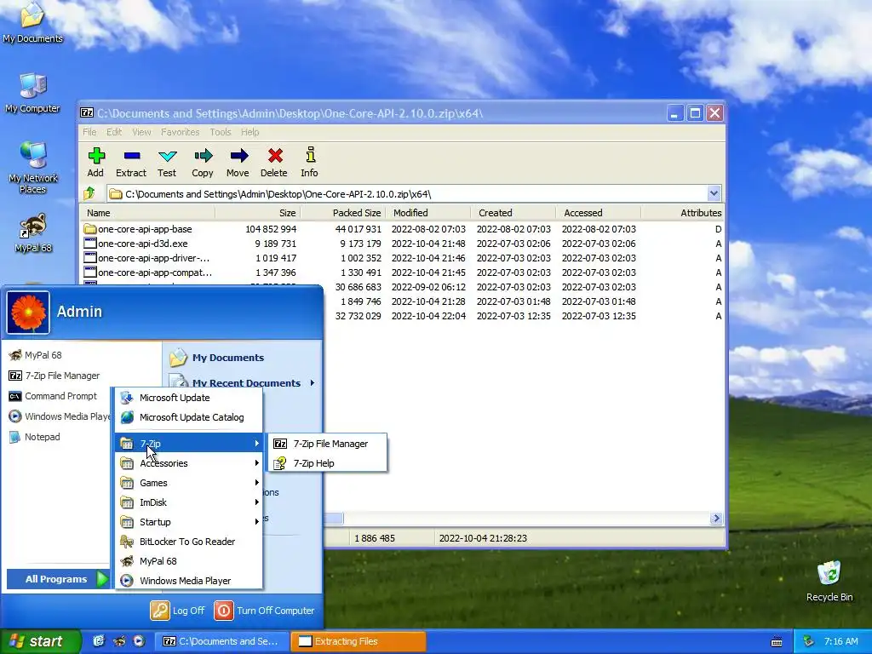Open 7-Zip Help from submenu
Viewport: 872px width, 654px height.
(328, 463)
